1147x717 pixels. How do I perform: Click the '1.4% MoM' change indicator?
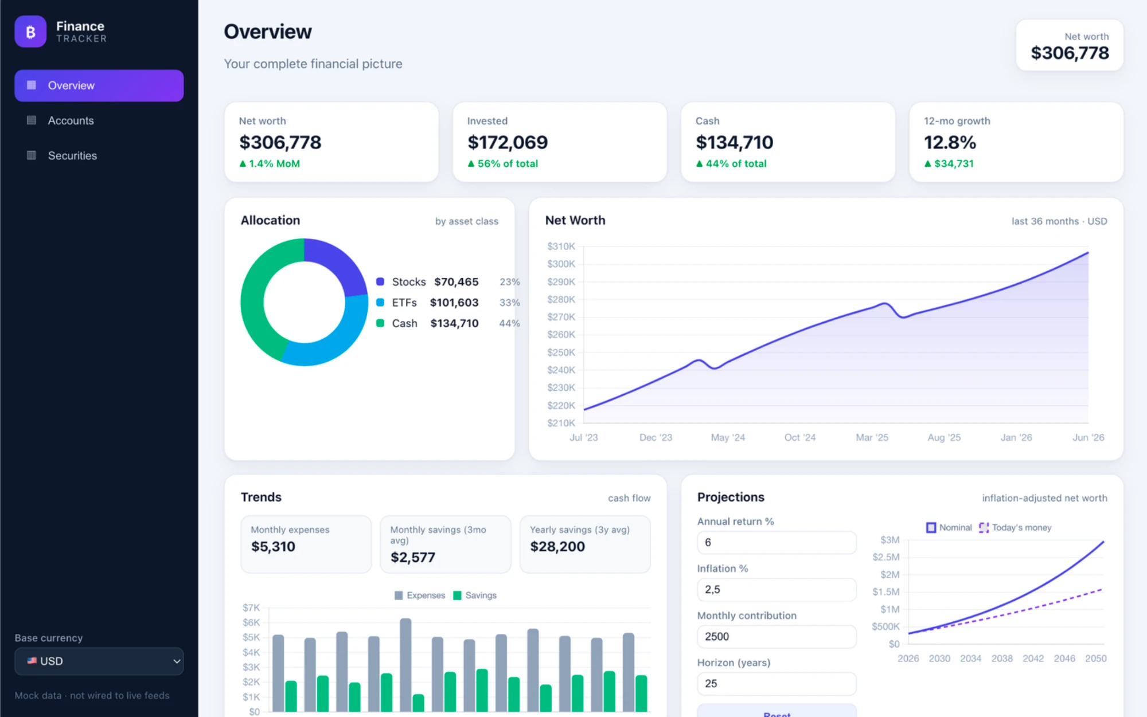(270, 163)
